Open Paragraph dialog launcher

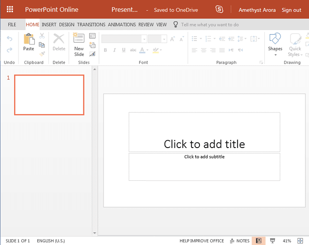pyautogui.click(x=261, y=63)
